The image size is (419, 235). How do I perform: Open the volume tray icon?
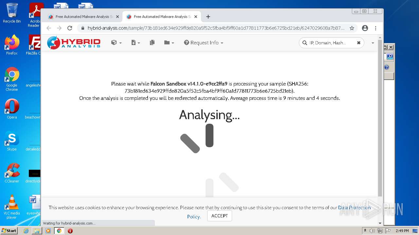point(372,231)
